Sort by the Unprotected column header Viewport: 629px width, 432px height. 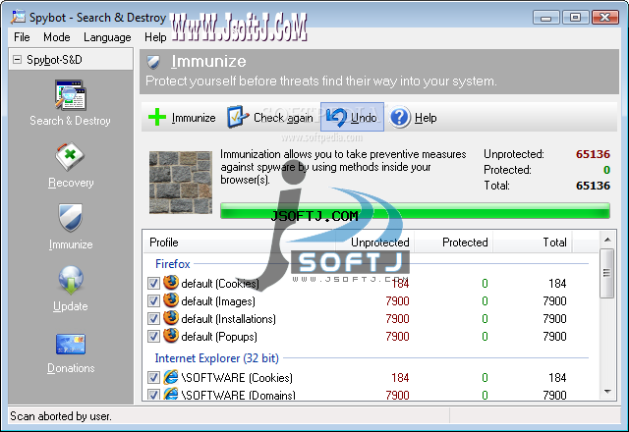click(x=374, y=243)
